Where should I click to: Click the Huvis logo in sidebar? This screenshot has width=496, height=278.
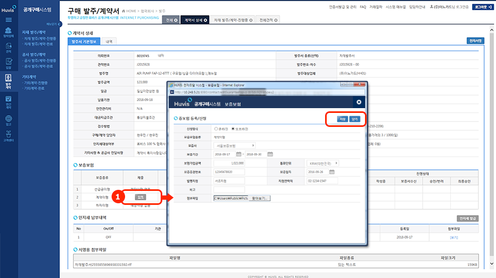(x=9, y=9)
